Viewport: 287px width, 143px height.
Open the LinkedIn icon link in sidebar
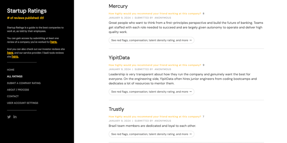pyautogui.click(x=15, y=117)
